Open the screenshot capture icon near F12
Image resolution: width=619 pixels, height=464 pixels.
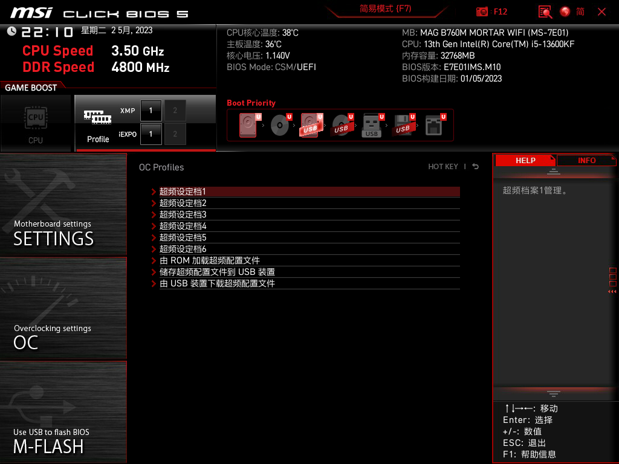[482, 11]
